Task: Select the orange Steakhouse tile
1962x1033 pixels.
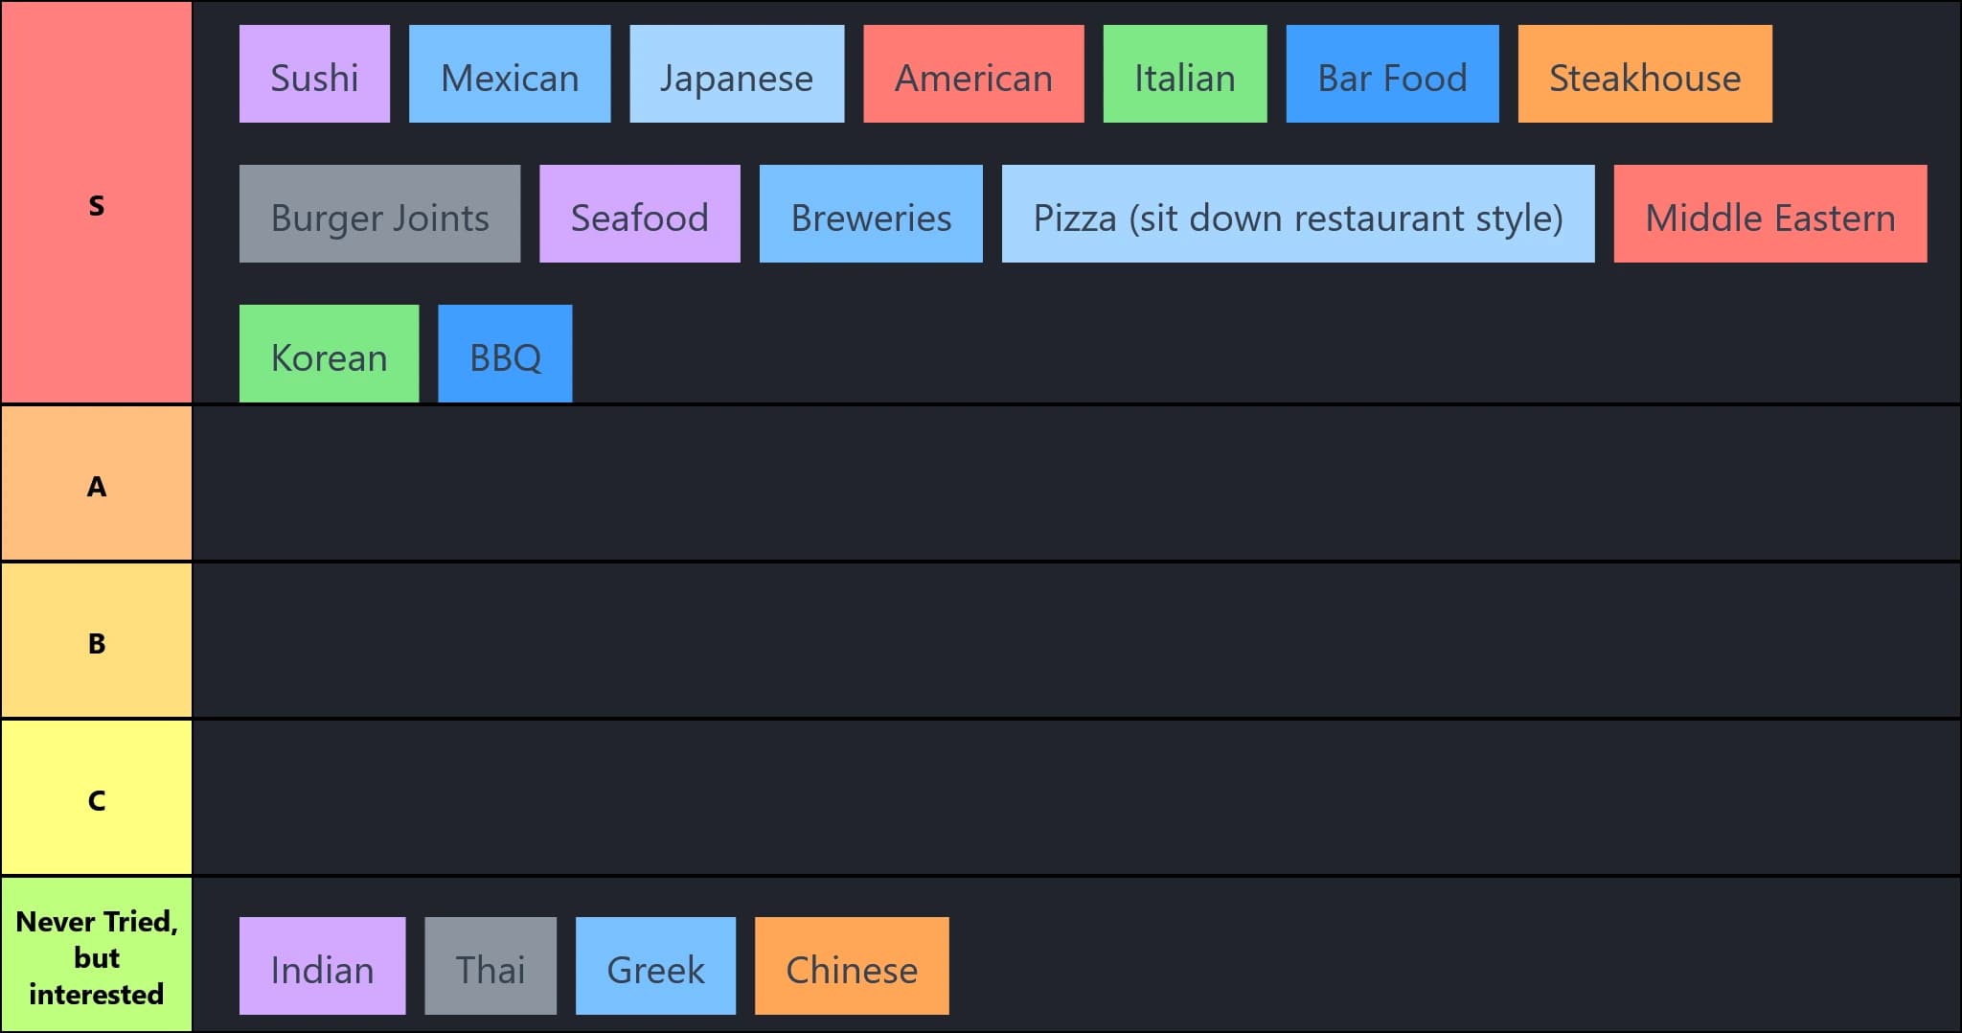Action: 1645,74
